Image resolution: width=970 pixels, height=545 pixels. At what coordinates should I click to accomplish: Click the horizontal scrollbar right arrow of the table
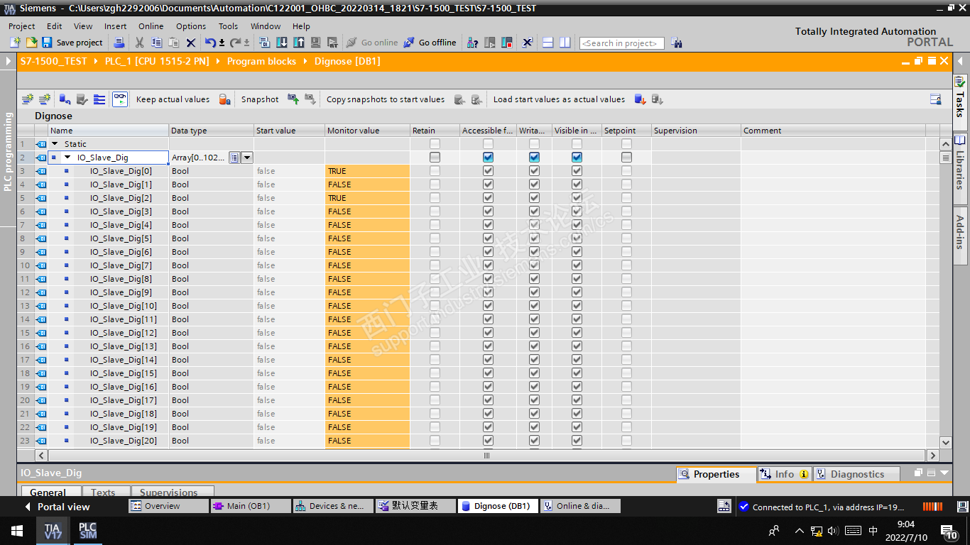(x=933, y=456)
